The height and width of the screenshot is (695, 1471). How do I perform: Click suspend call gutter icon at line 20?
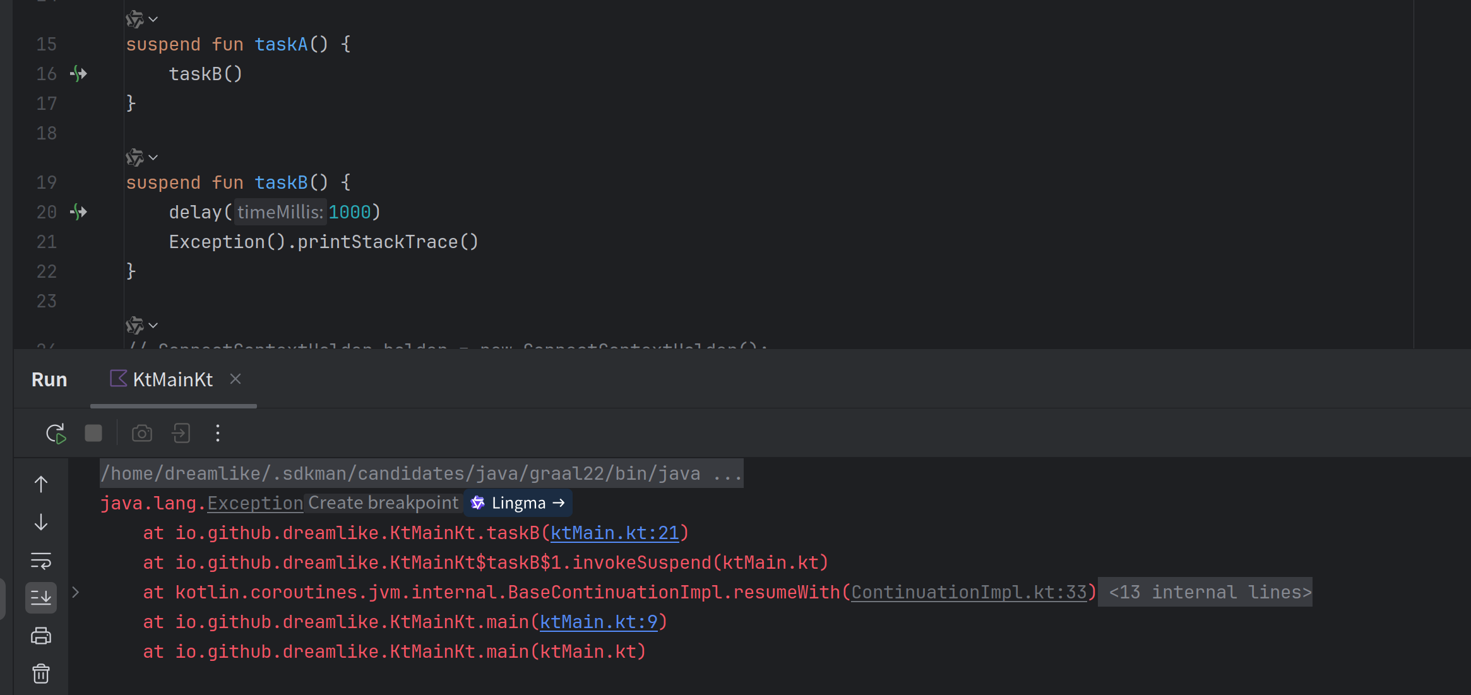pyautogui.click(x=78, y=212)
